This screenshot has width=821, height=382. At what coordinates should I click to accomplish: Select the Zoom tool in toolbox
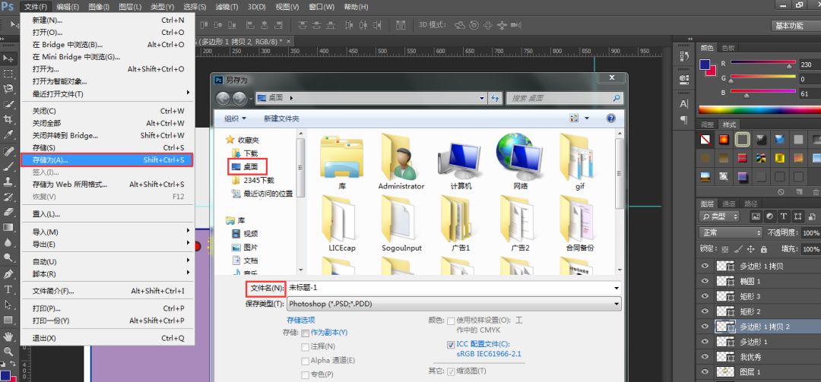[8, 351]
